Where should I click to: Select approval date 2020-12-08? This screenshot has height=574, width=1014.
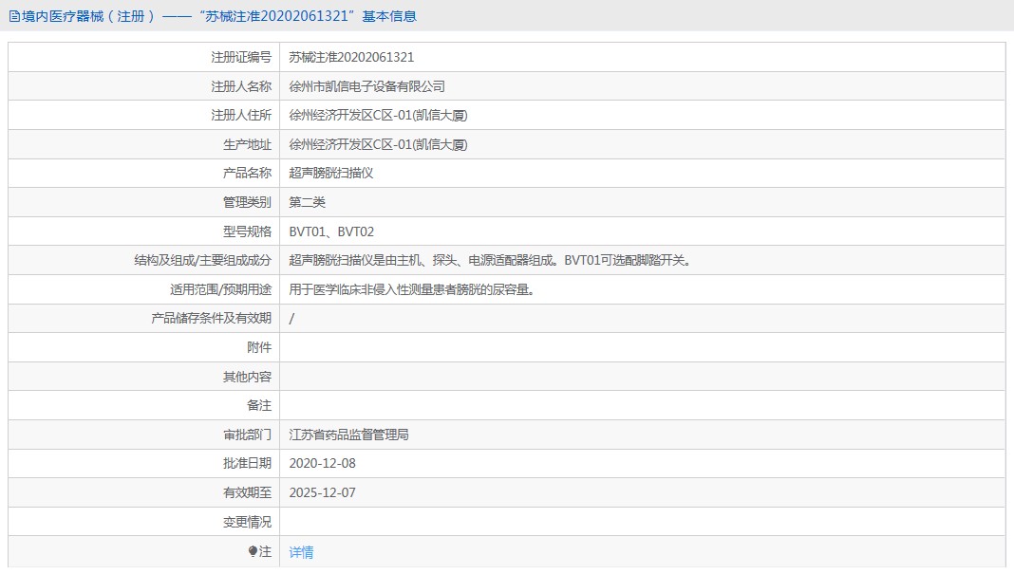(322, 463)
